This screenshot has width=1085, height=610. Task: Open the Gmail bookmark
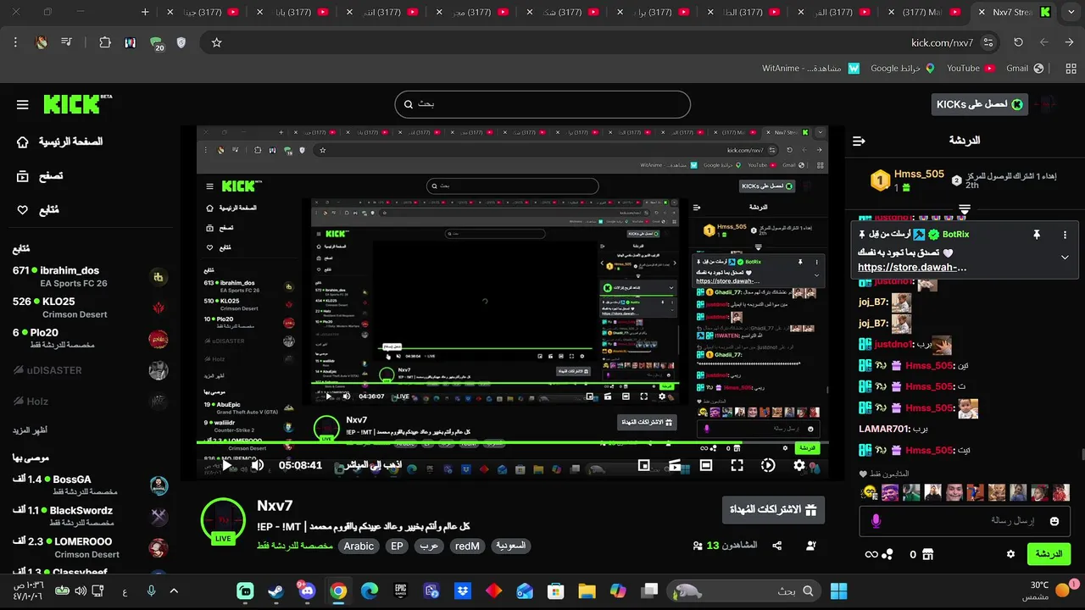[1025, 69]
